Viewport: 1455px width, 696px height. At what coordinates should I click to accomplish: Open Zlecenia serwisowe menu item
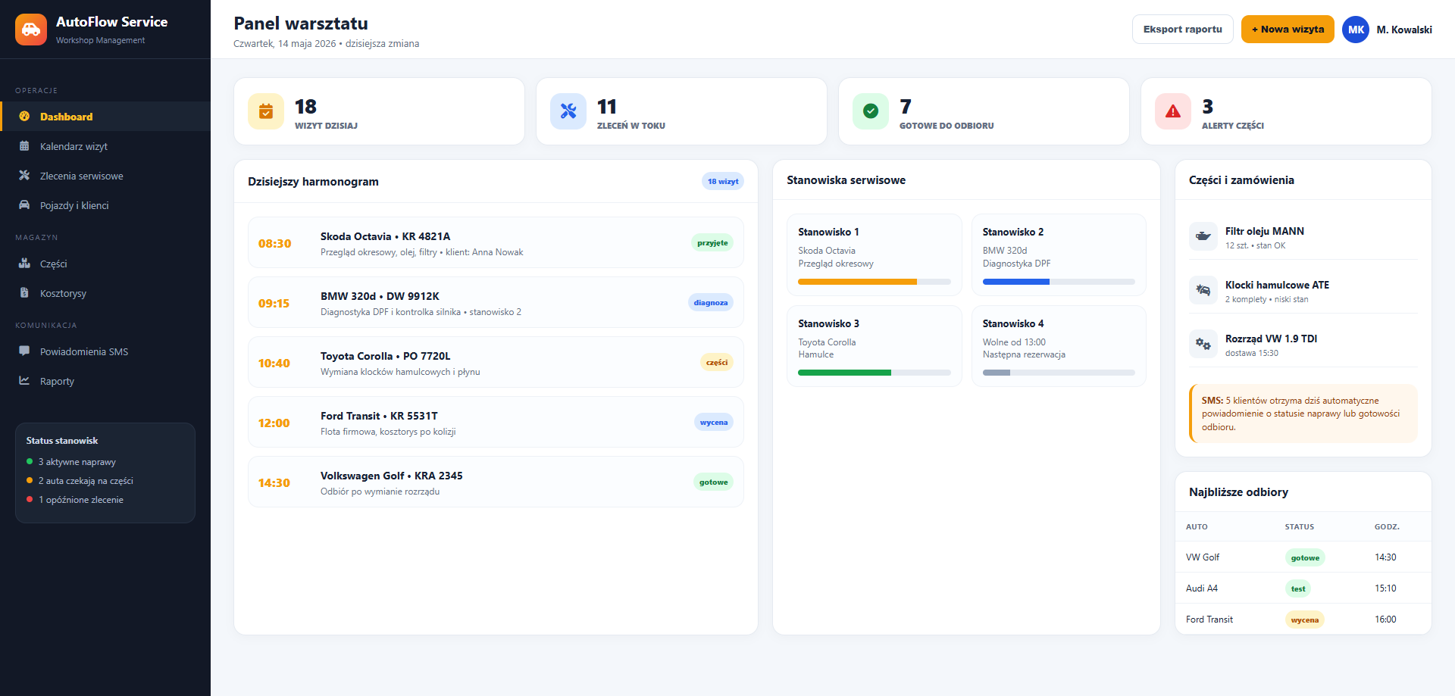pos(105,176)
